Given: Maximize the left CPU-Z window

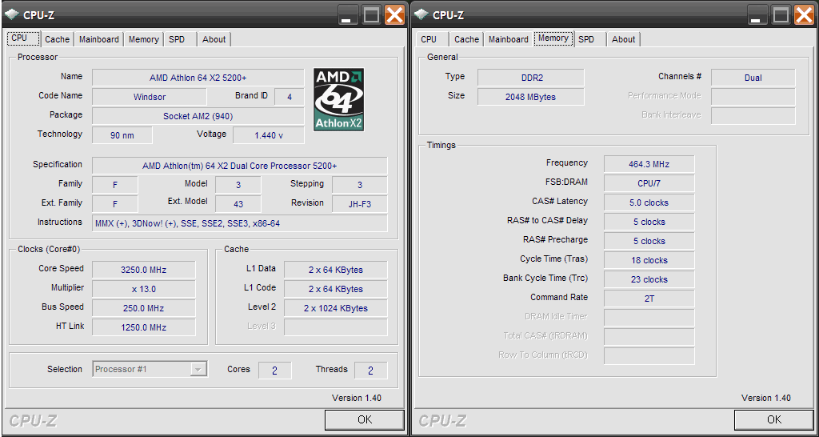Looking at the screenshot, I should pyautogui.click(x=371, y=14).
